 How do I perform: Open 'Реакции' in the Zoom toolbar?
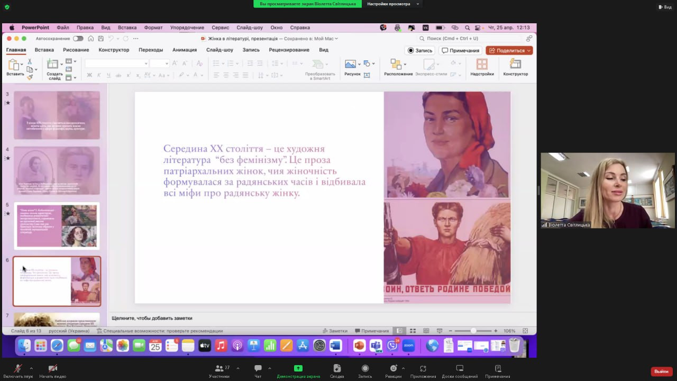[x=393, y=368]
